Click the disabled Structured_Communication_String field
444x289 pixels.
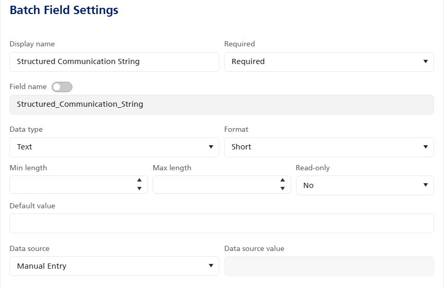pyautogui.click(x=221, y=104)
